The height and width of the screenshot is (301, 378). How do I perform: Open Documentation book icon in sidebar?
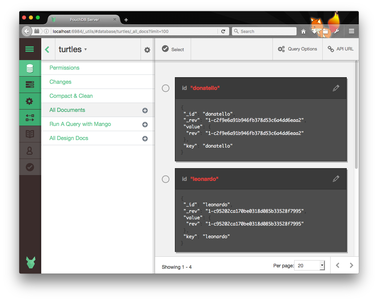[30, 134]
